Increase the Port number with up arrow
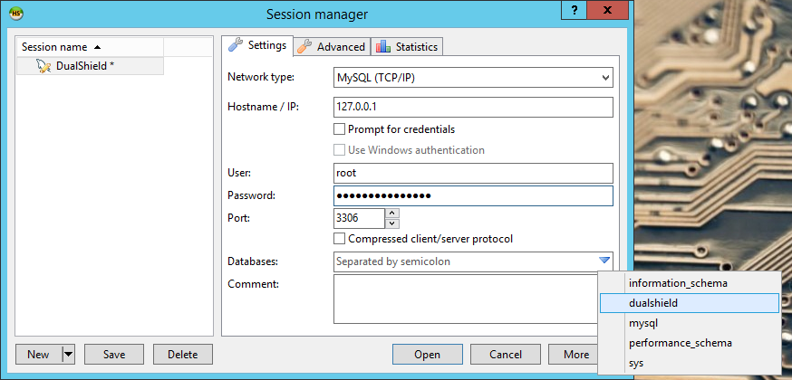The height and width of the screenshot is (380, 792). [x=392, y=214]
